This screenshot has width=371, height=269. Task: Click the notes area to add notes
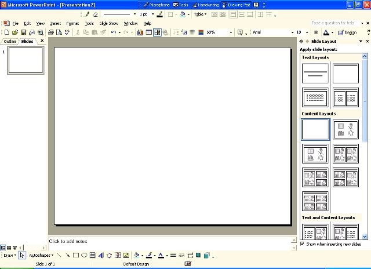tap(170, 243)
